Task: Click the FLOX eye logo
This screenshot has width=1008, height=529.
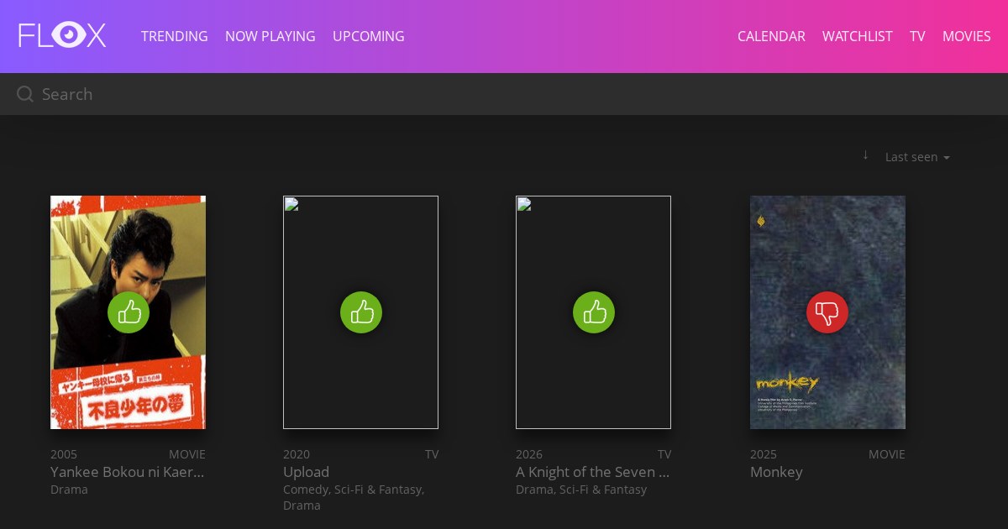Action: point(62,36)
